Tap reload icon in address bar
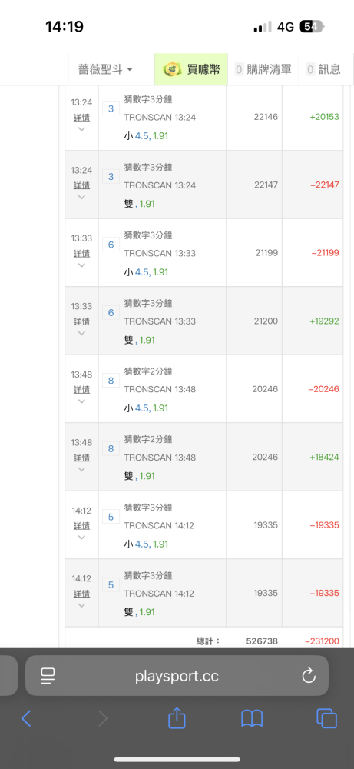The width and height of the screenshot is (354, 769). pyautogui.click(x=309, y=676)
